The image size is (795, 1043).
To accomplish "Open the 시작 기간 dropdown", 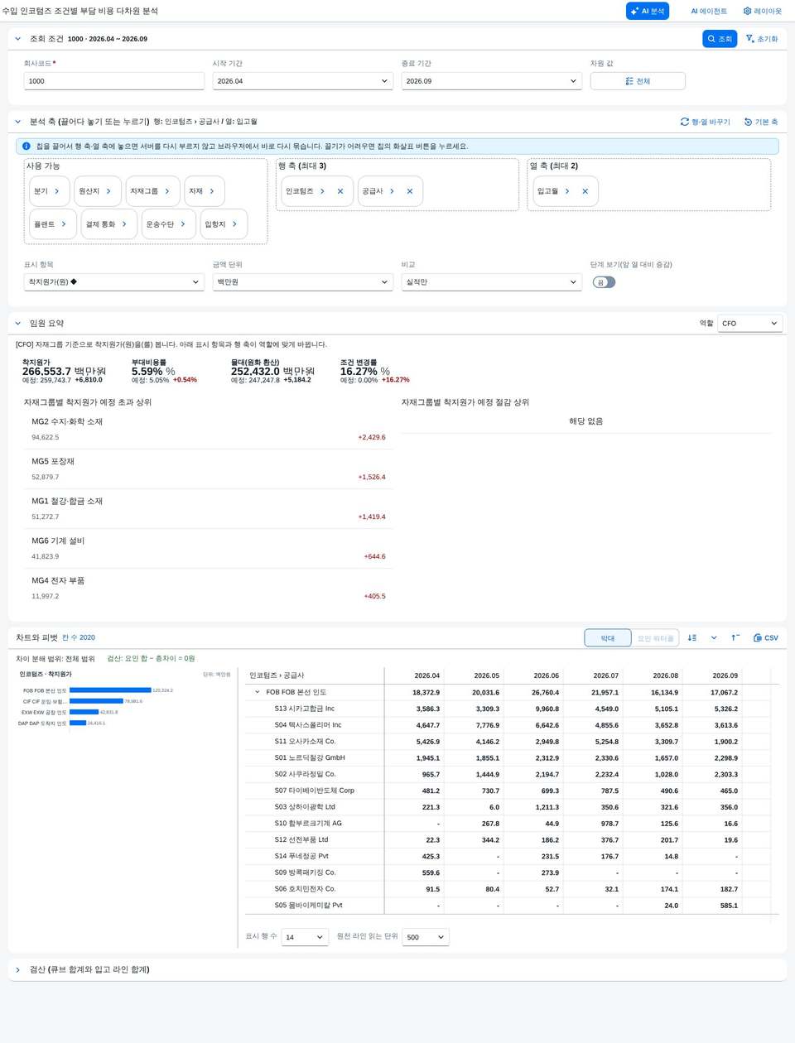I will point(302,81).
